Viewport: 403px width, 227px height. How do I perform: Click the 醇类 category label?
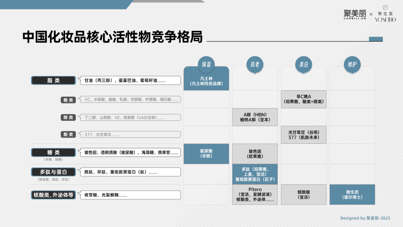68,118
